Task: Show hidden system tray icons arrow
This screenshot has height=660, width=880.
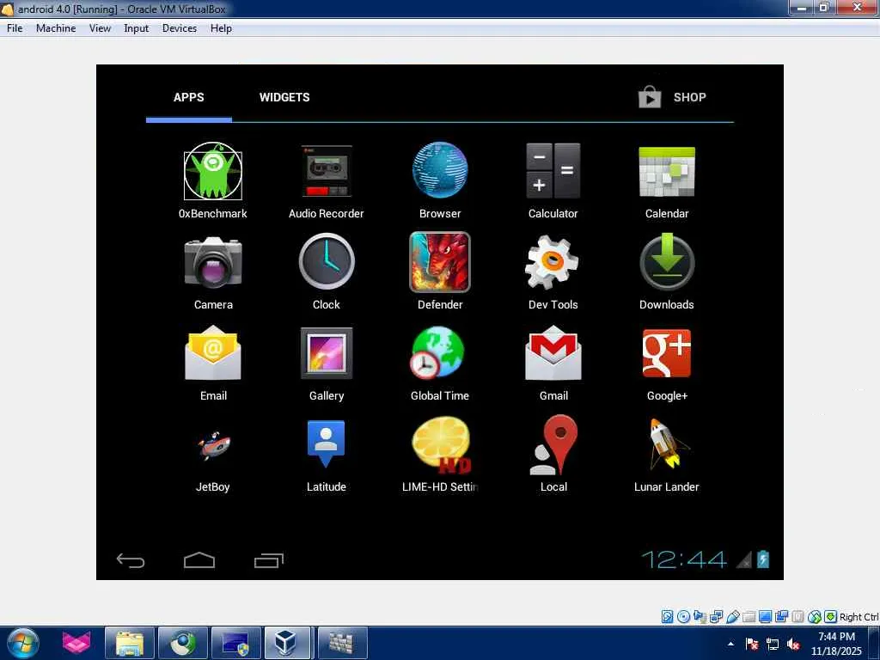Action: pyautogui.click(x=730, y=644)
